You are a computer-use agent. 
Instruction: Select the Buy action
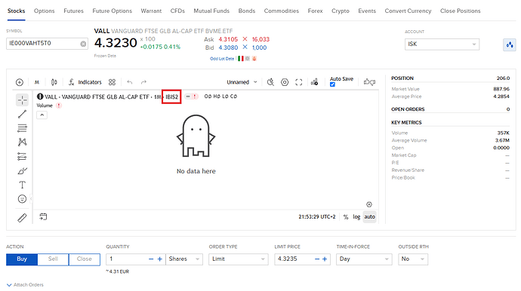(x=22, y=259)
